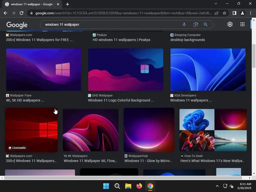Select the windows 11 wallpaper browser tab
This screenshot has height=192, width=256.
(x=32, y=4)
